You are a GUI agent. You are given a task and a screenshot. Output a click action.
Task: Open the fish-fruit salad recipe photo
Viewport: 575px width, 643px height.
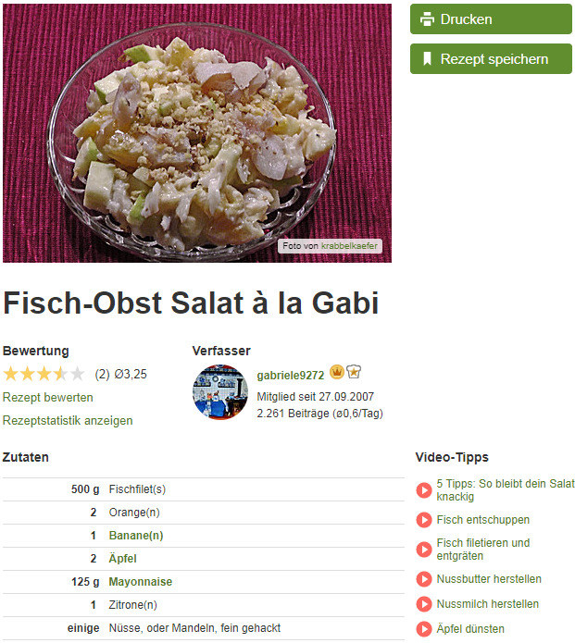(x=197, y=133)
